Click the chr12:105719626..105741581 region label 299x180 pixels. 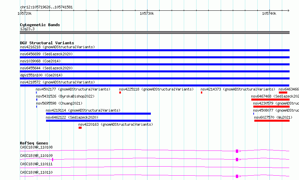[46, 7]
